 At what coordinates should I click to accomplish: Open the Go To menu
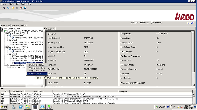12,4
